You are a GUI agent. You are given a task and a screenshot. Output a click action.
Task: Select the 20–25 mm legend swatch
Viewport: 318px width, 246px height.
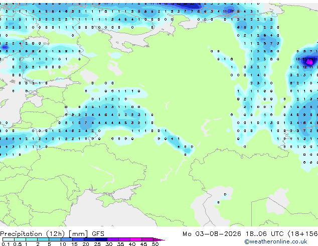(89, 239)
